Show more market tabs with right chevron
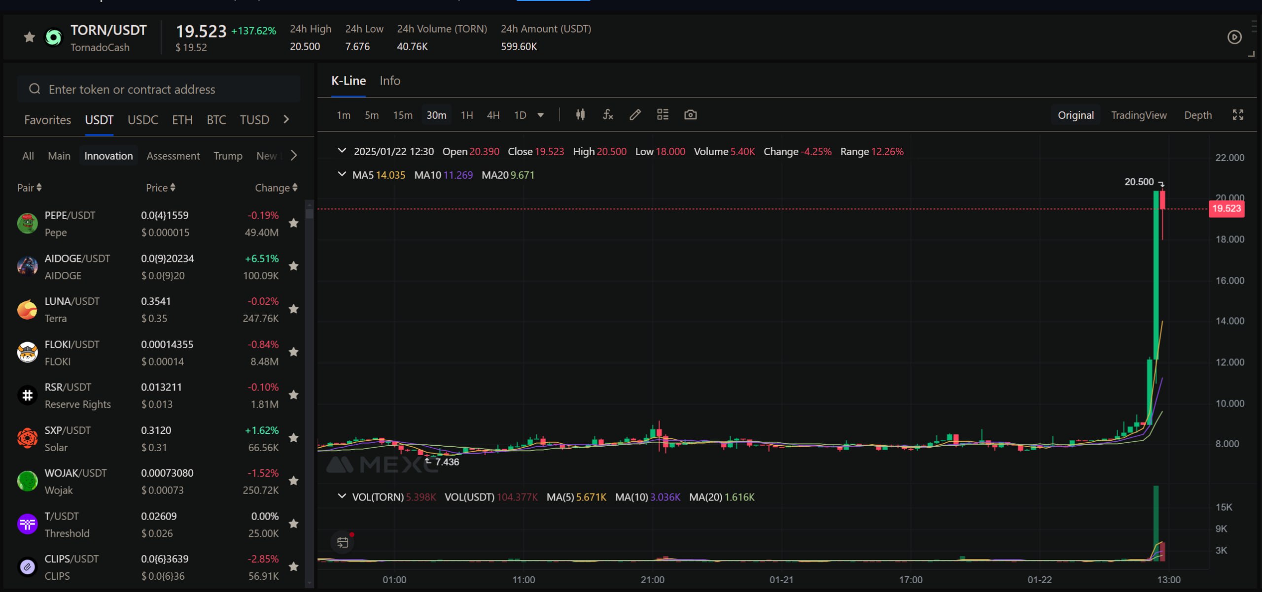Viewport: 1262px width, 592px height. [286, 119]
